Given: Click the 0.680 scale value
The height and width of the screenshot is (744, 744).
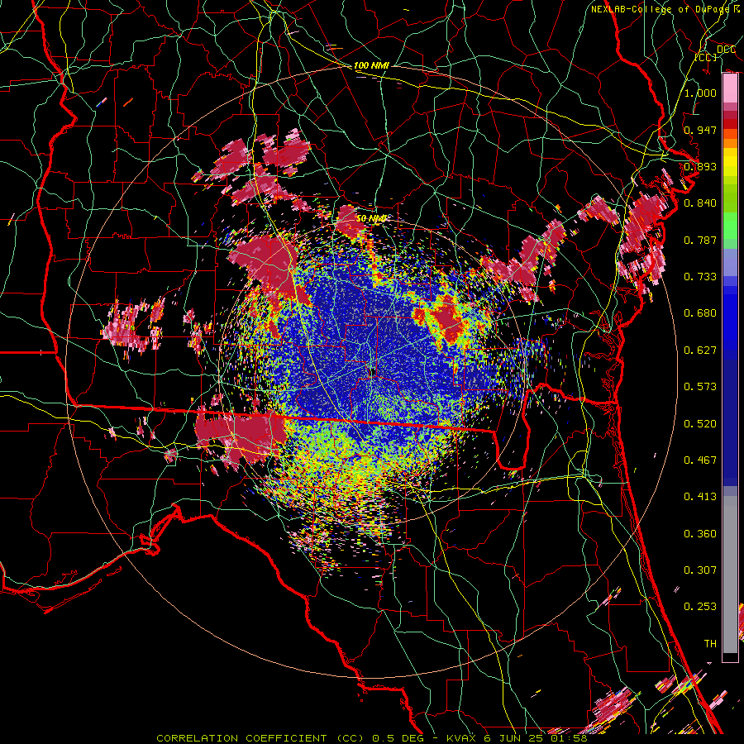Looking at the screenshot, I should click(x=700, y=312).
